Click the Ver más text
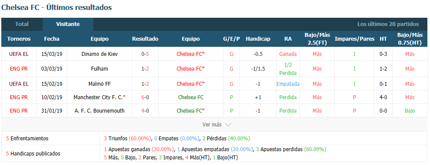The image size is (430, 165). tap(212, 125)
